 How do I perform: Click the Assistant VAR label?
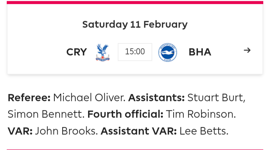point(139,131)
